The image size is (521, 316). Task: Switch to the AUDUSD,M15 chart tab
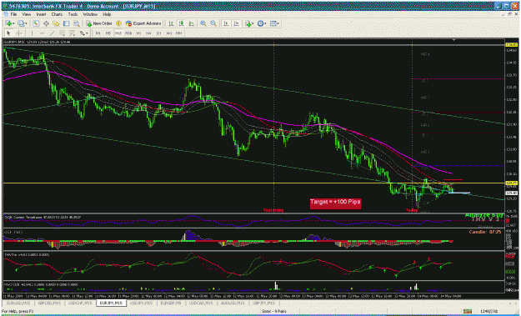click(x=233, y=303)
